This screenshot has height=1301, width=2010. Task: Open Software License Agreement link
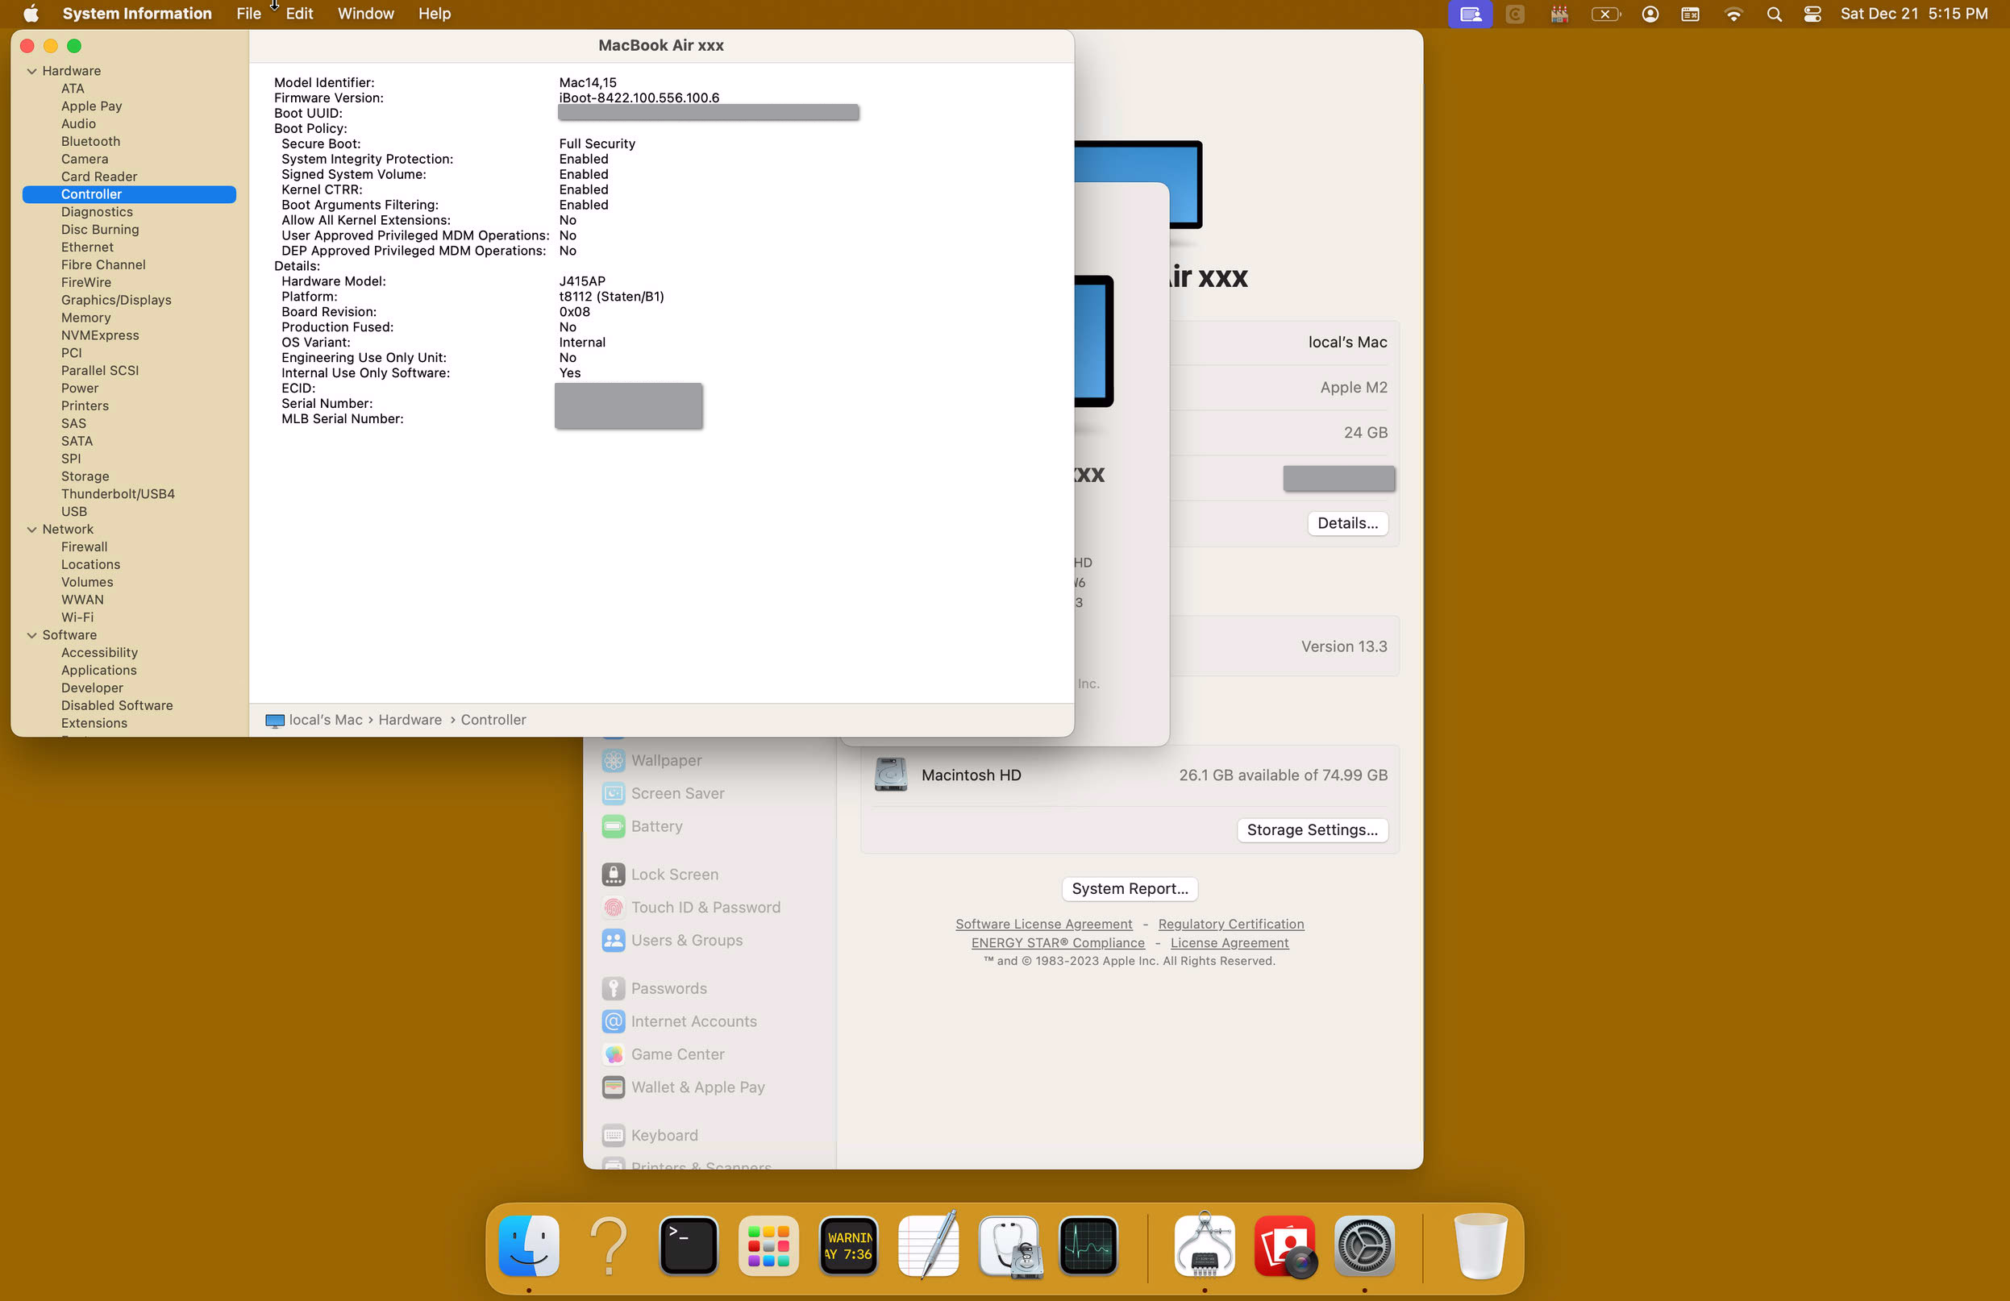pos(1043,924)
